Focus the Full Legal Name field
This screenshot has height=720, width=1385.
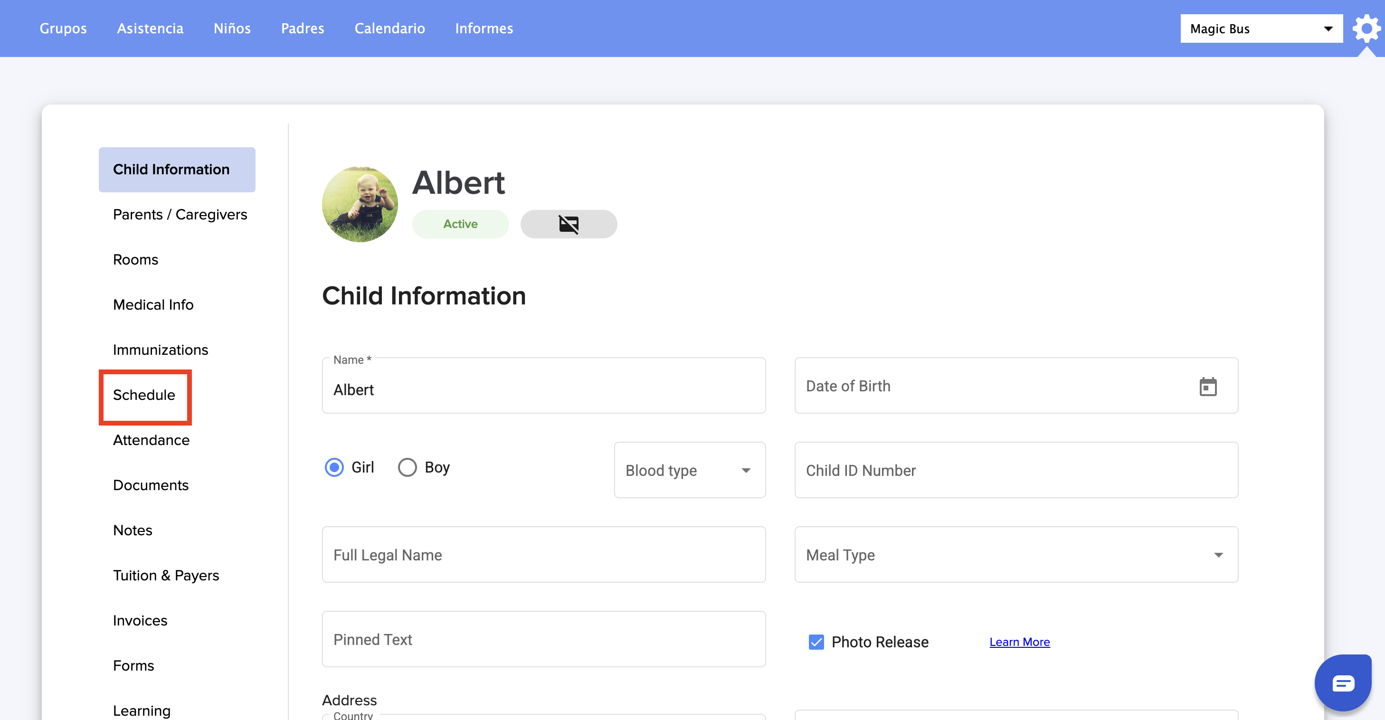[x=543, y=555]
